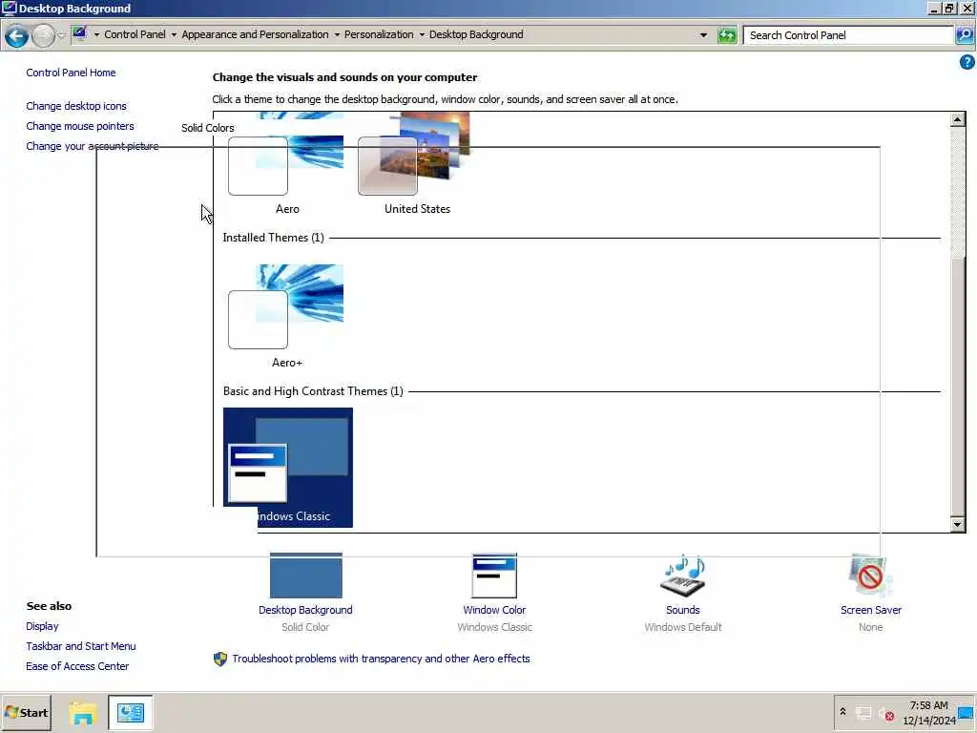The width and height of the screenshot is (977, 733).
Task: Click the Screen Saver icon
Action: (870, 576)
